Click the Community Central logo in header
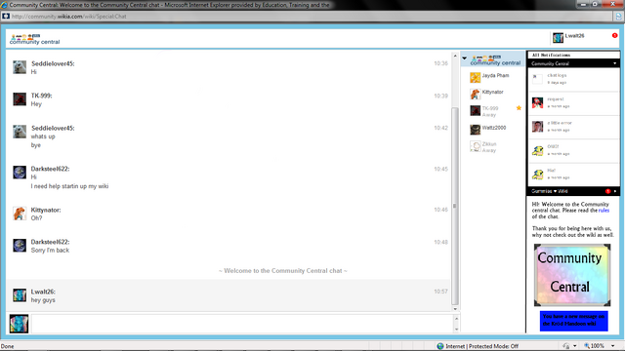625x351 pixels. coord(34,39)
